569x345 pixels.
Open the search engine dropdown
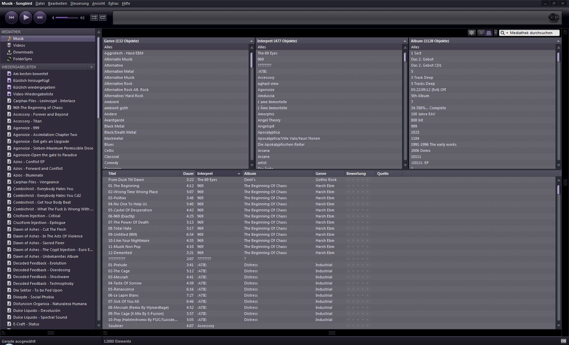pos(504,33)
